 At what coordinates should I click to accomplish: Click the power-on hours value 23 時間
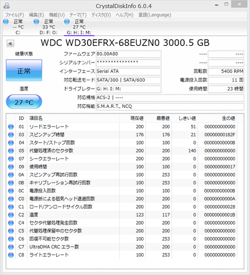point(226,89)
